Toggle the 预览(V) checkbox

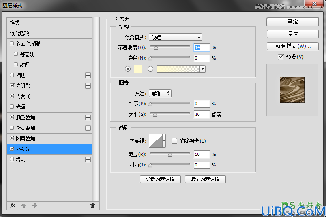point(281,57)
